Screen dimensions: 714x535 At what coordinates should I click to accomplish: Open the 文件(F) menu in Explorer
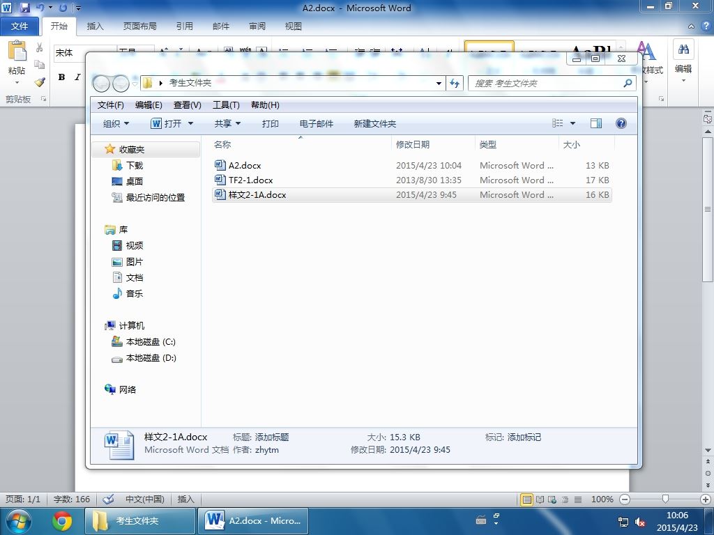pos(110,105)
